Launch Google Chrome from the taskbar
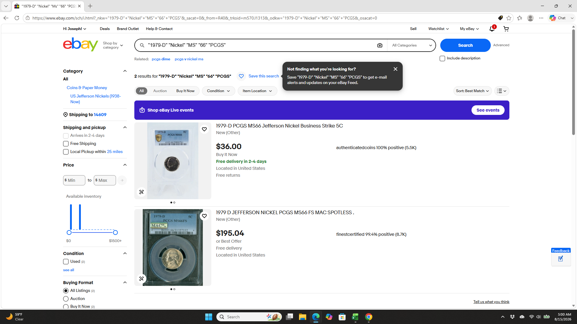577x324 pixels. tap(369, 317)
